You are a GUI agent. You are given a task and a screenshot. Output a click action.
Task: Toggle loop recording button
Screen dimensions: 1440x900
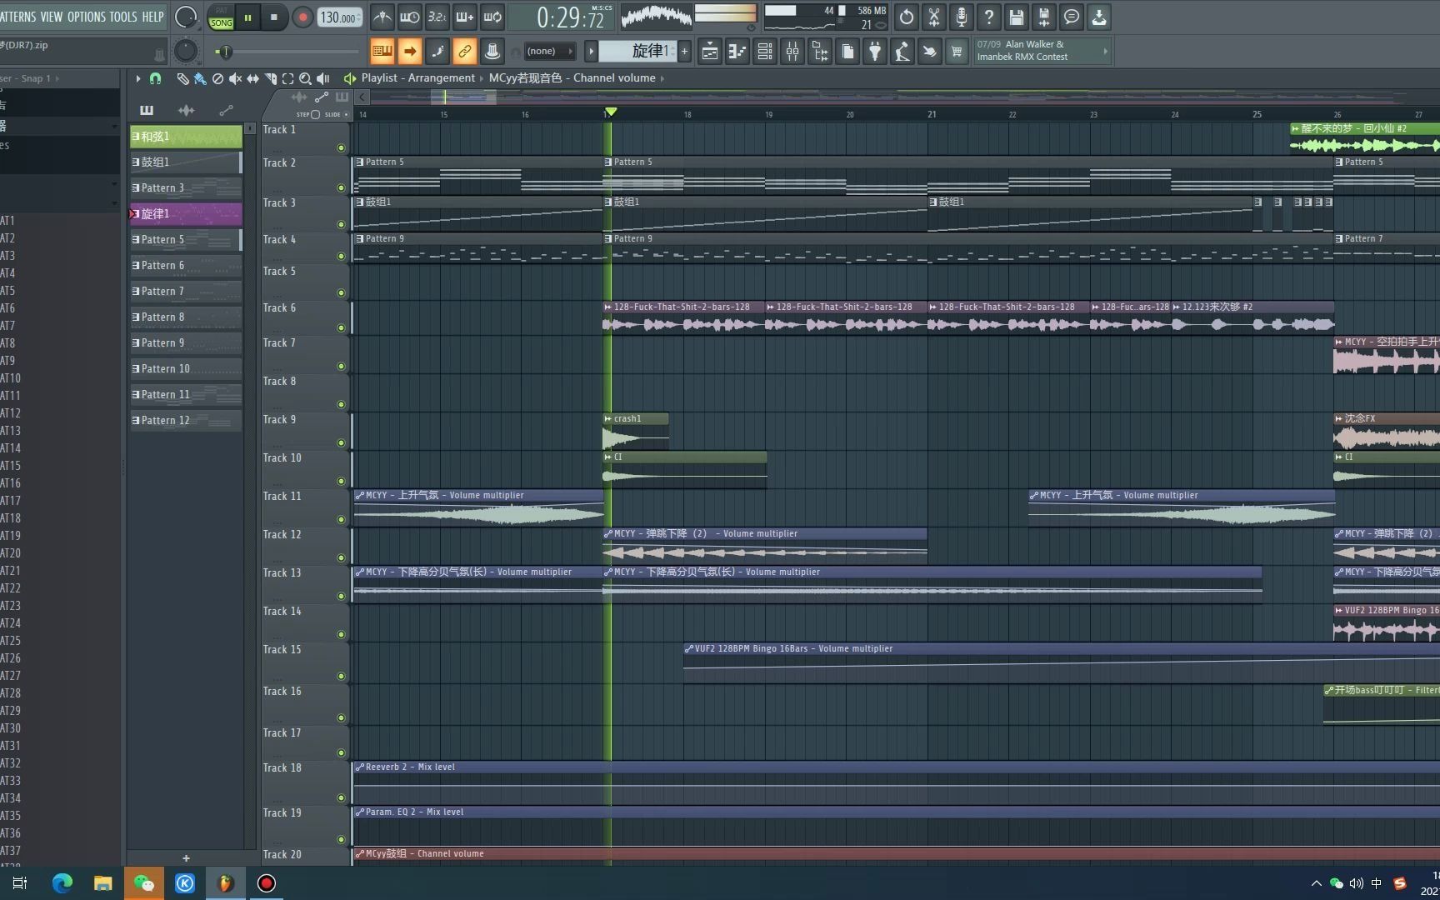(x=492, y=17)
